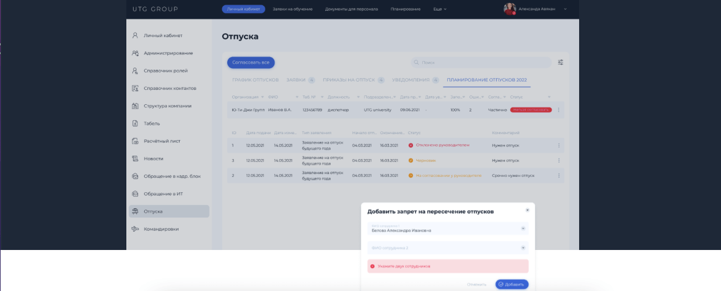
Task: Open the Организация column filter
Action: coord(262,97)
